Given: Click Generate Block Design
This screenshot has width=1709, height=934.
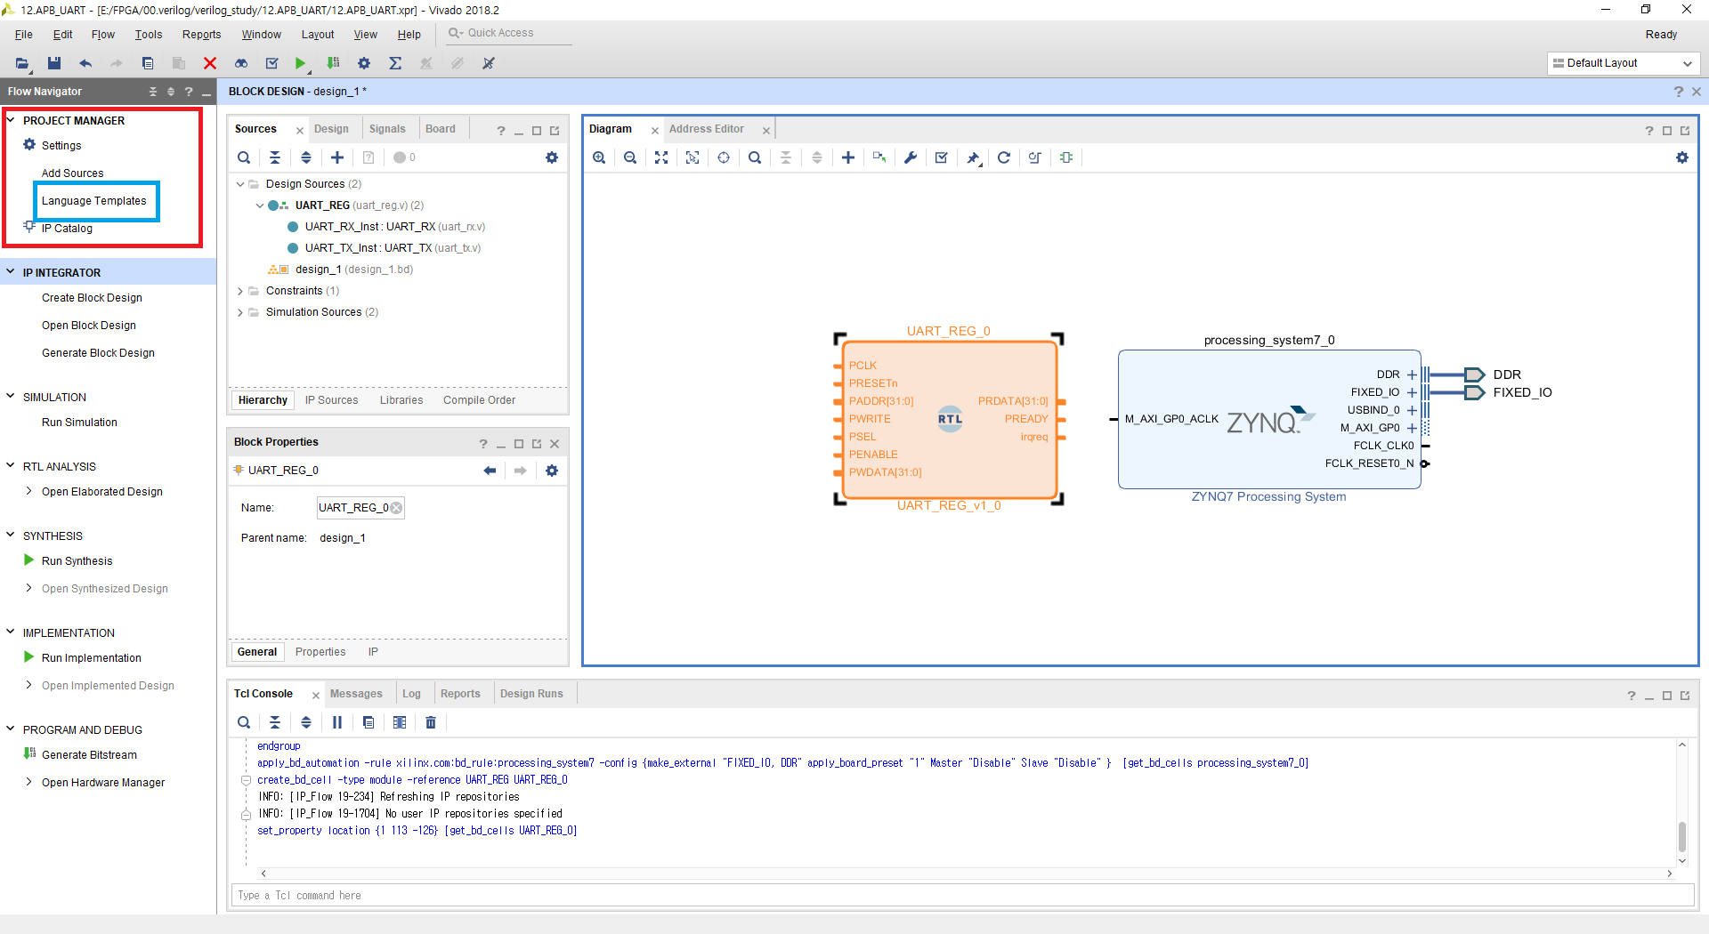Looking at the screenshot, I should point(98,353).
